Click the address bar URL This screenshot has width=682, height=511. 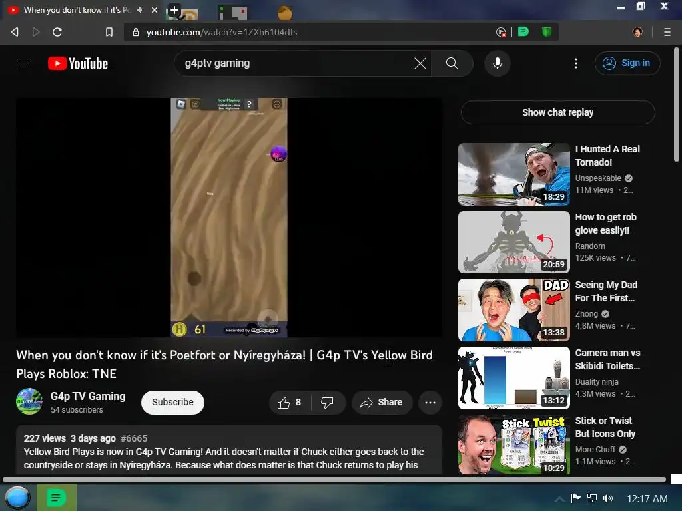click(x=221, y=32)
